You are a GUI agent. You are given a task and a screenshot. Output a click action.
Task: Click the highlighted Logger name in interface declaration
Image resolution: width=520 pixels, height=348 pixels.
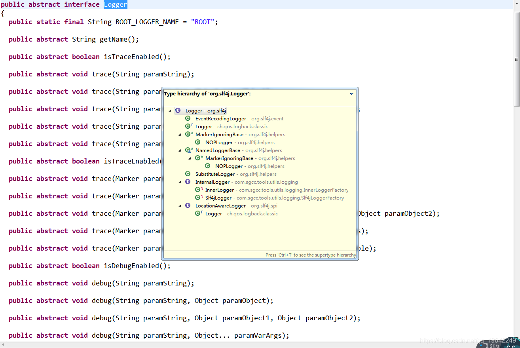coord(116,5)
